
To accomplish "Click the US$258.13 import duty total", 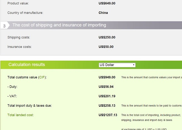I will 107,106.
